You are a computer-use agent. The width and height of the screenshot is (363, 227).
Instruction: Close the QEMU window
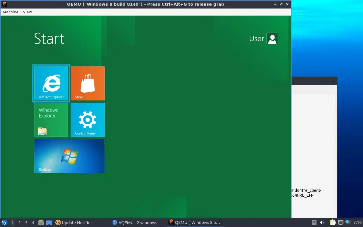pos(288,4)
